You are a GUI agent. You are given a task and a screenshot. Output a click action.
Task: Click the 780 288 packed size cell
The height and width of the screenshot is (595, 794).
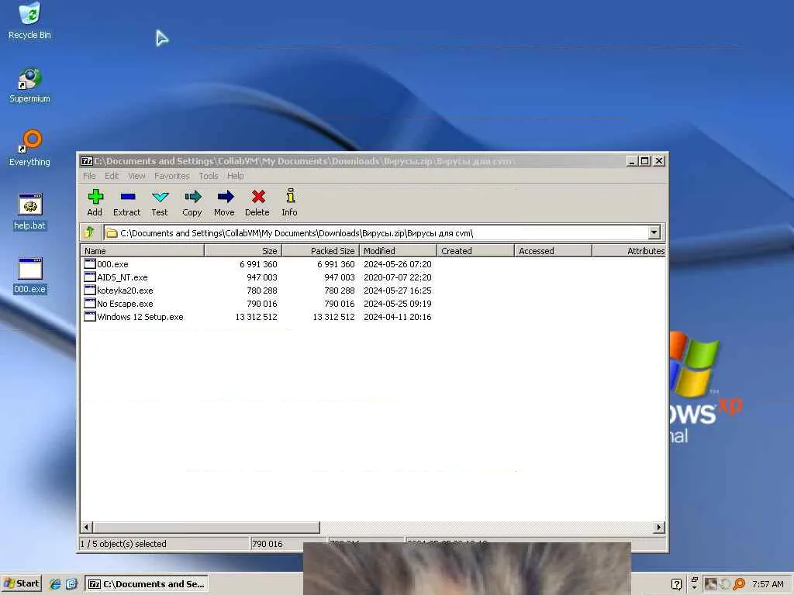(340, 291)
